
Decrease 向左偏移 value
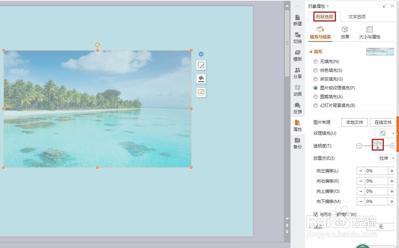pos(361,171)
